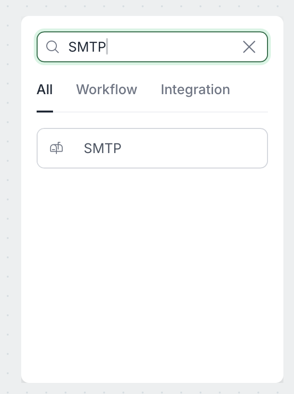The height and width of the screenshot is (394, 294).
Task: Click the typed SMTP text in the search box
Action: click(x=87, y=47)
